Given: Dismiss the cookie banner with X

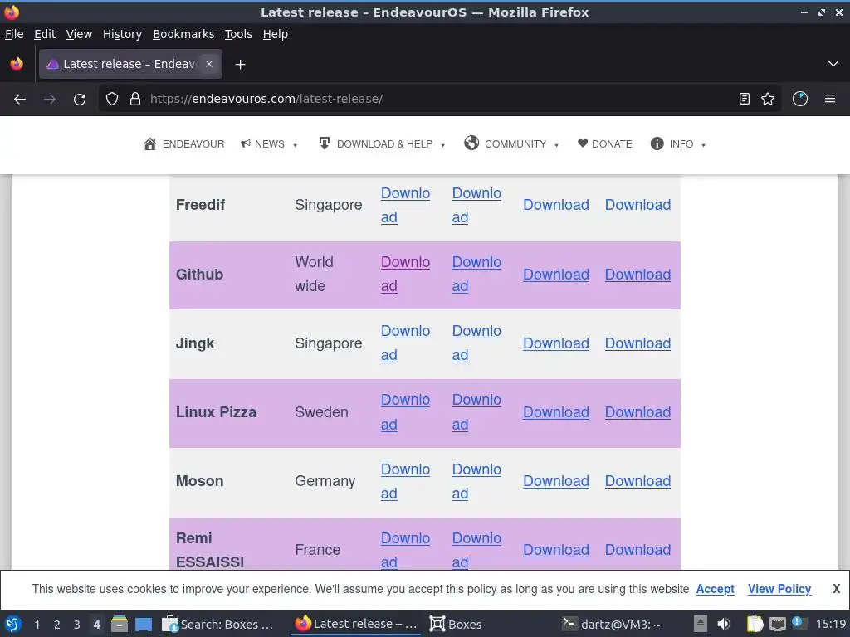Looking at the screenshot, I should pyautogui.click(x=837, y=589).
